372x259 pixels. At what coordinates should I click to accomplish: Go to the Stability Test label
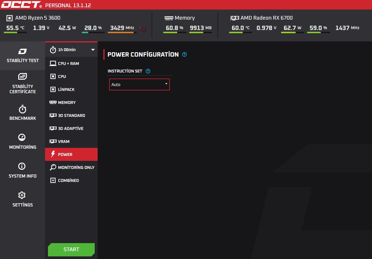tap(23, 61)
